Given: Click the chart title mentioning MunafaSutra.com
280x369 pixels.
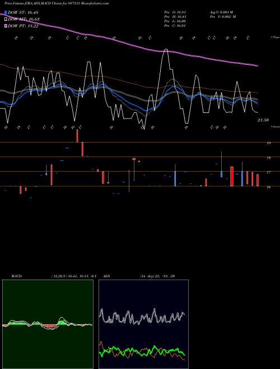Looking at the screenshot, I should [x=57, y=4].
